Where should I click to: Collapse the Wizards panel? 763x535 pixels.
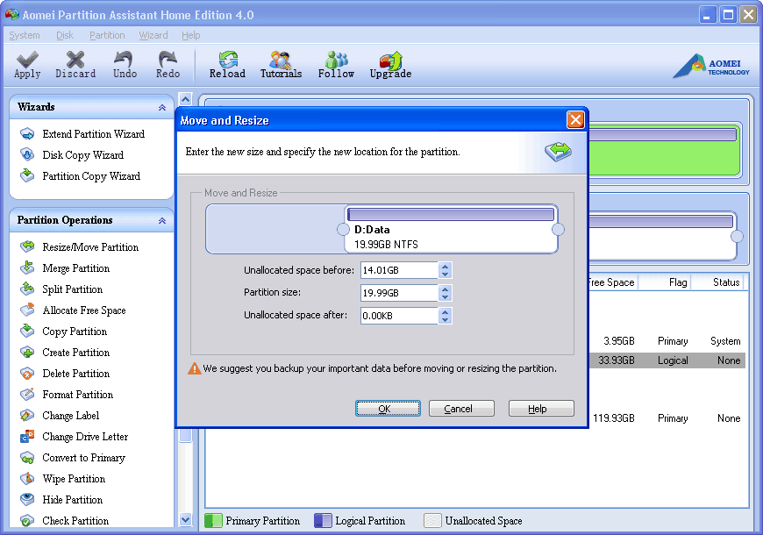point(162,108)
